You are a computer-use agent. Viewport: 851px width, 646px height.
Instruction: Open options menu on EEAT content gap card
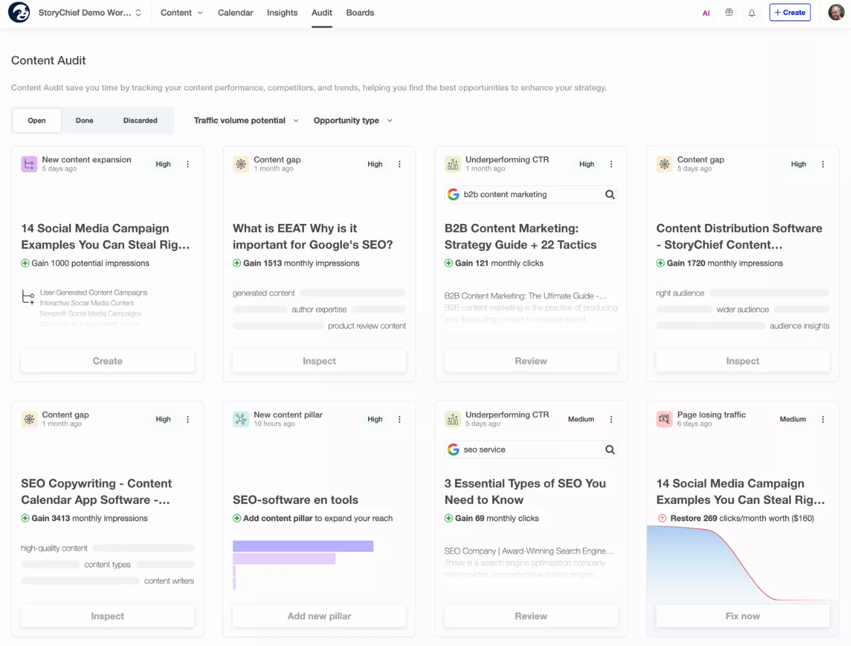(x=399, y=164)
